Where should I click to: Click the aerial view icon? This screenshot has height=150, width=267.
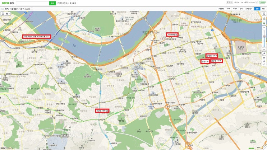(264, 18)
